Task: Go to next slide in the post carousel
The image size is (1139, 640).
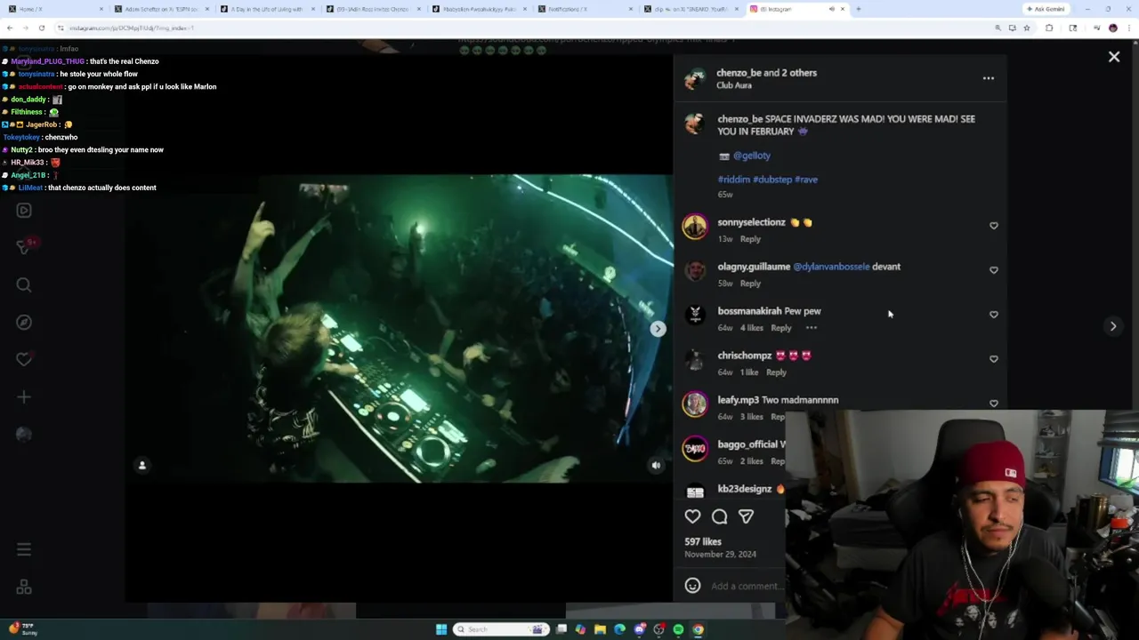Action: click(658, 329)
